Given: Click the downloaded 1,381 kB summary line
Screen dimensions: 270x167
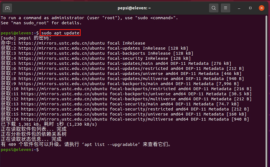Looking at the screenshot, I should click(49, 124).
